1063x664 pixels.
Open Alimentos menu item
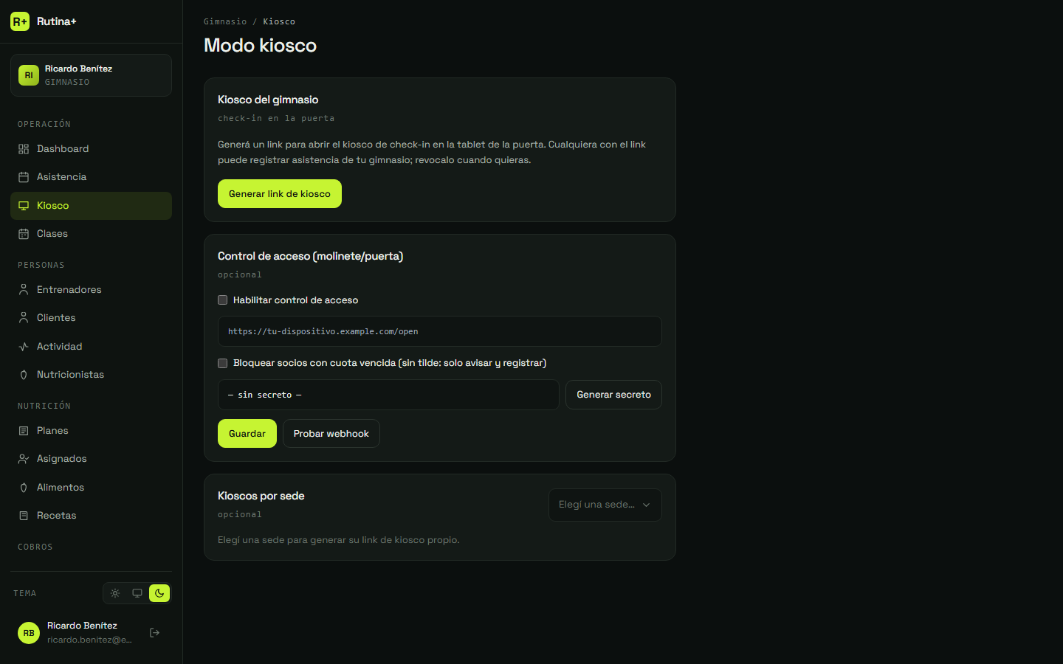91,488
